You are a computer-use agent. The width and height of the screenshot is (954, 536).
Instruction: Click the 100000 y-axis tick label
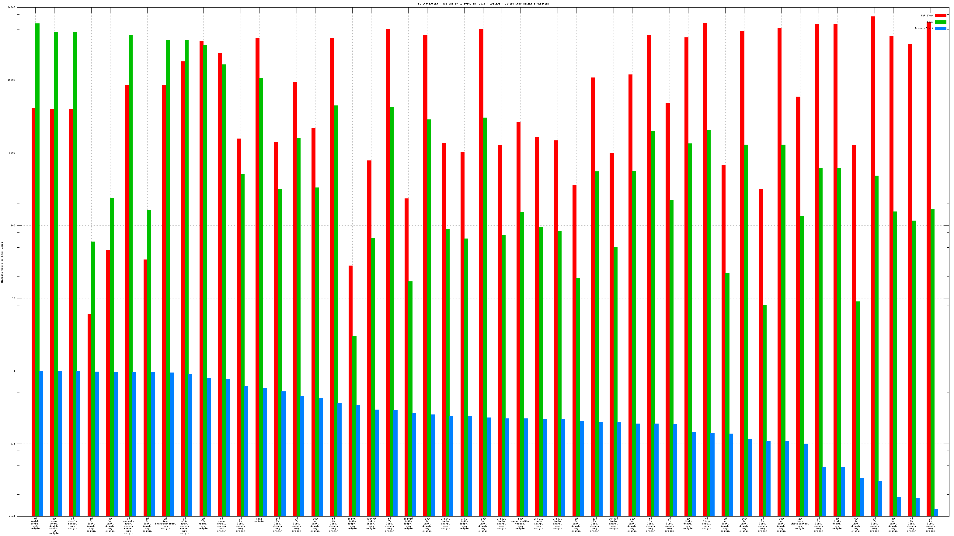[x=11, y=7]
